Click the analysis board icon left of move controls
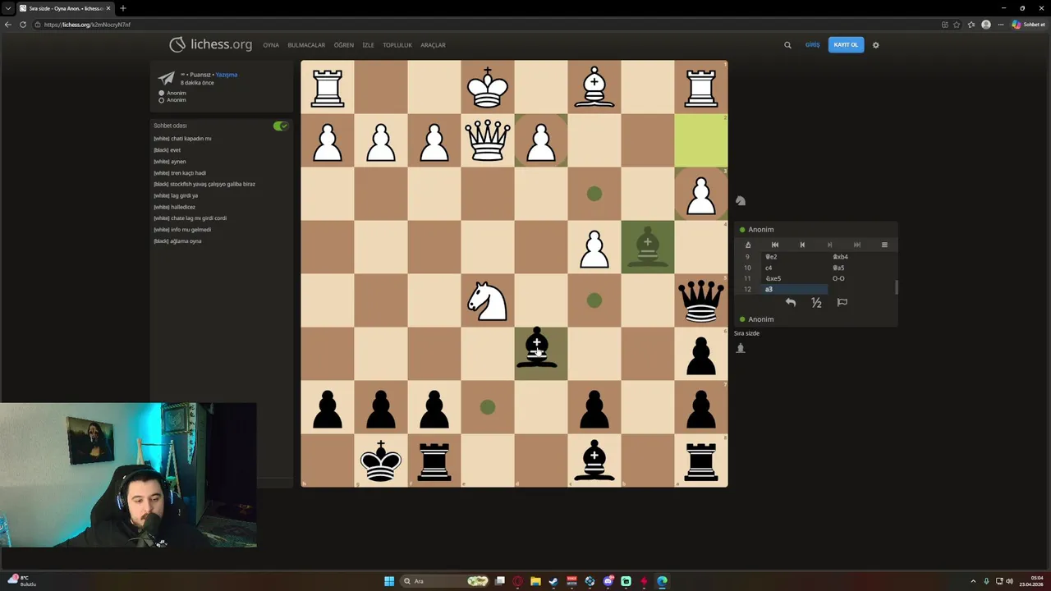Image resolution: width=1051 pixels, height=591 pixels. [747, 245]
